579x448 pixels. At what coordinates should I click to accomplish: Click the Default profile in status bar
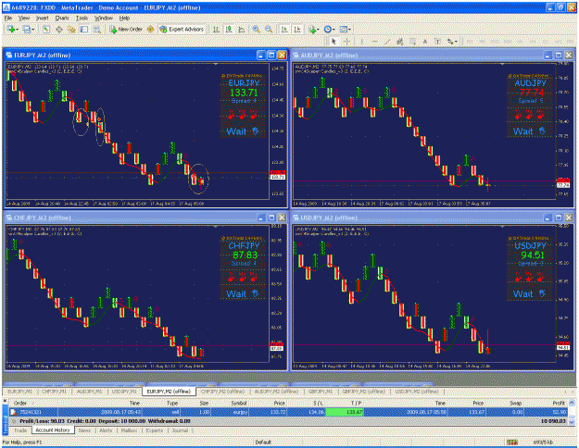263,442
